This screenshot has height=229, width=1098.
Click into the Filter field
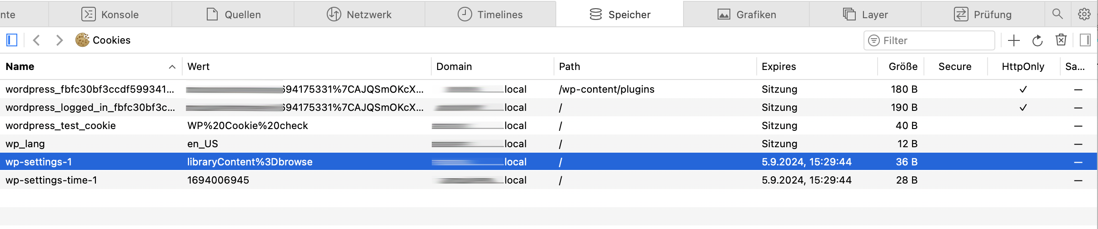click(936, 40)
